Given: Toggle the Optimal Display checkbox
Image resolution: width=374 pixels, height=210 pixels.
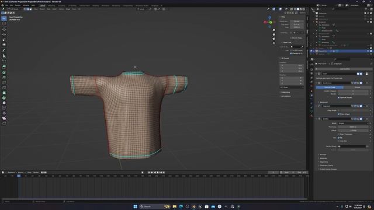Looking at the screenshot, I should click(x=339, y=97).
